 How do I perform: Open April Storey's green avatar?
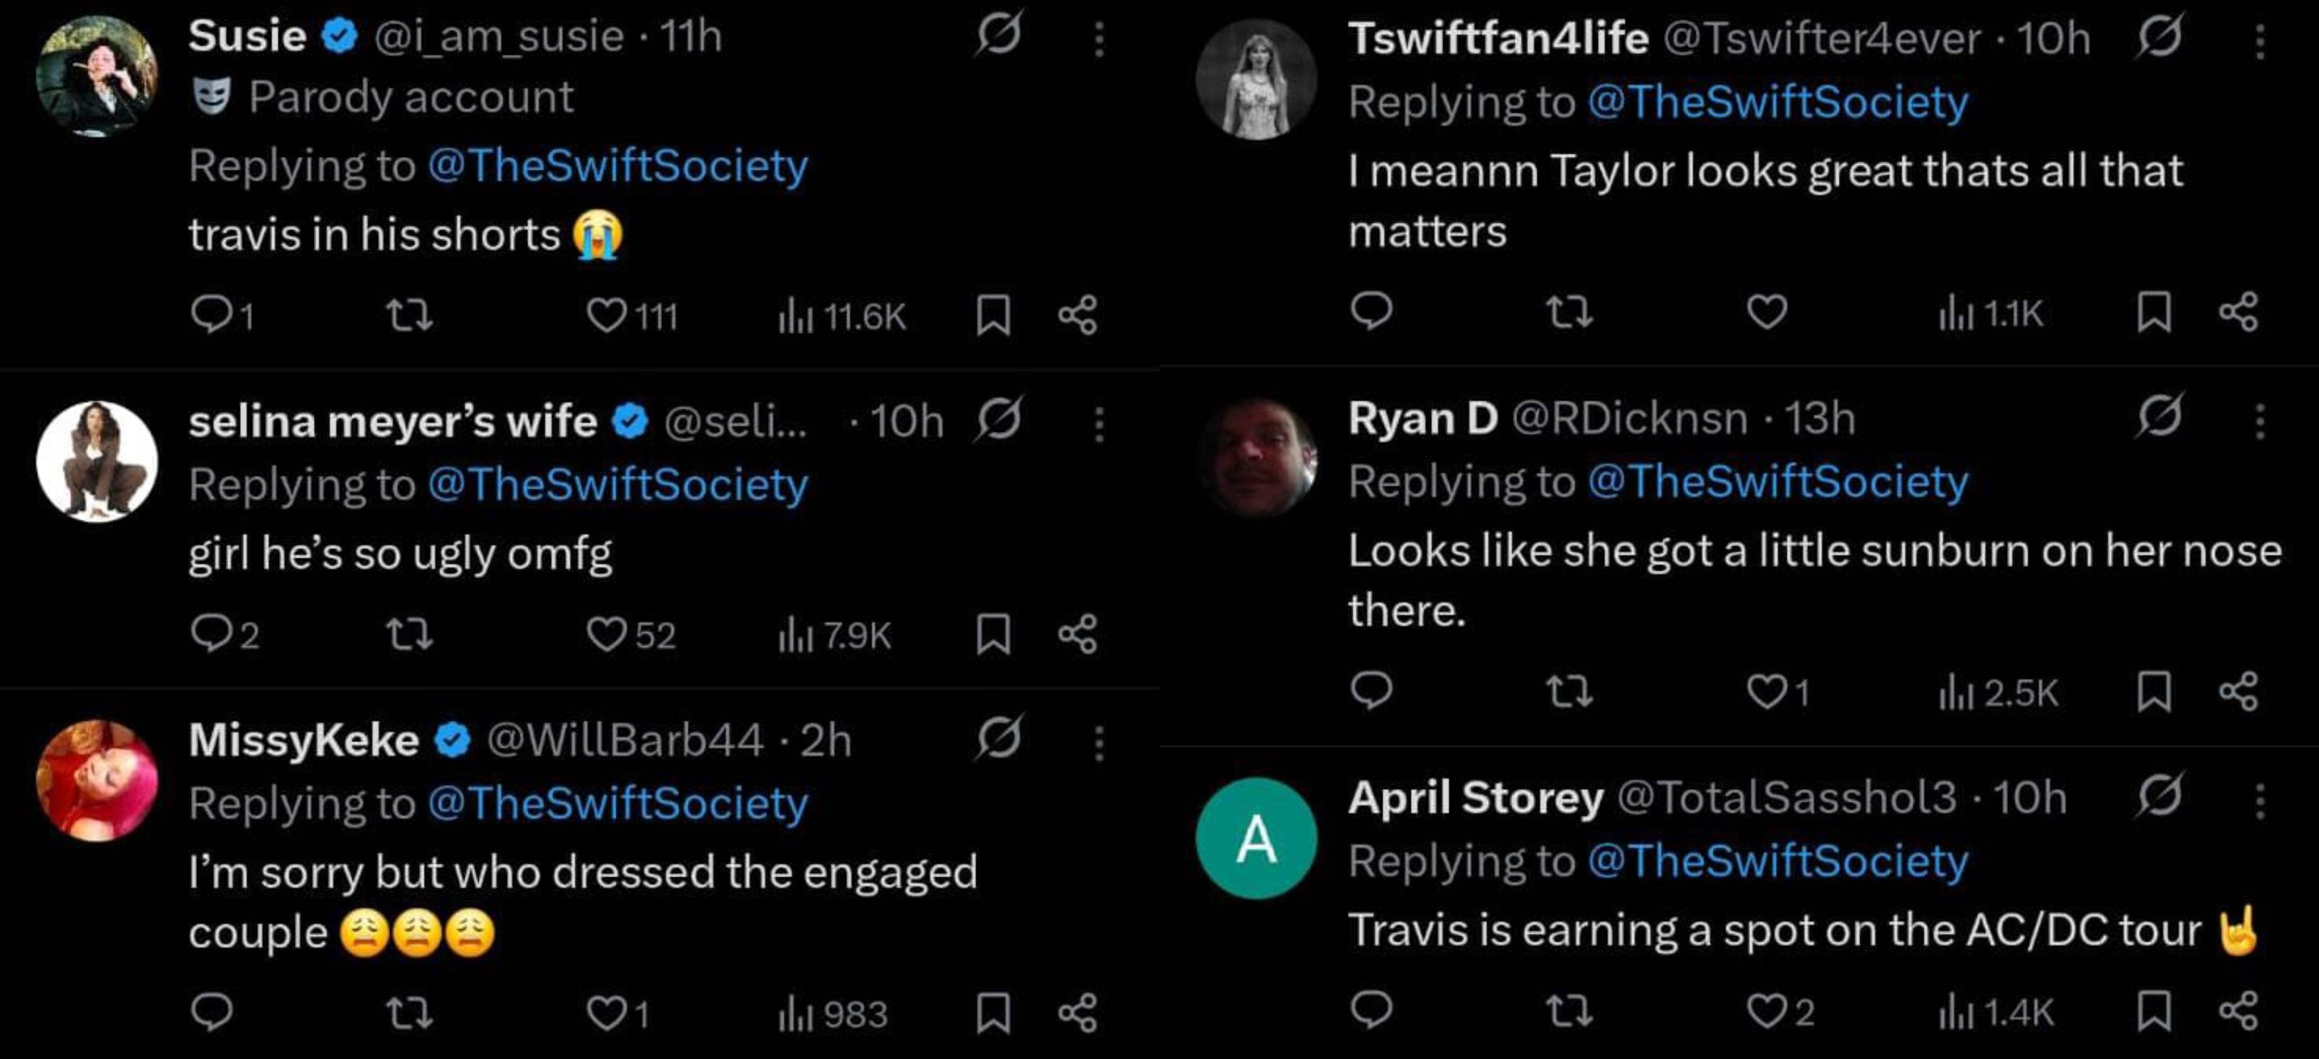coord(1257,839)
